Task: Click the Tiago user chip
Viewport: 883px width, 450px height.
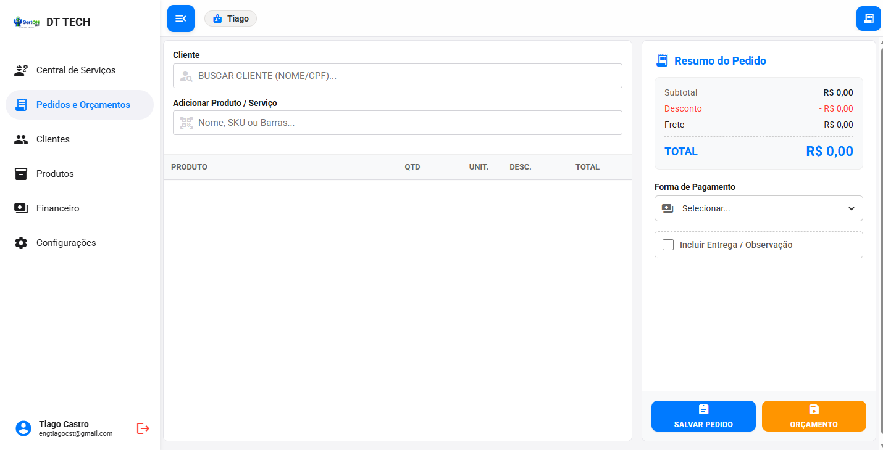Action: coord(230,18)
